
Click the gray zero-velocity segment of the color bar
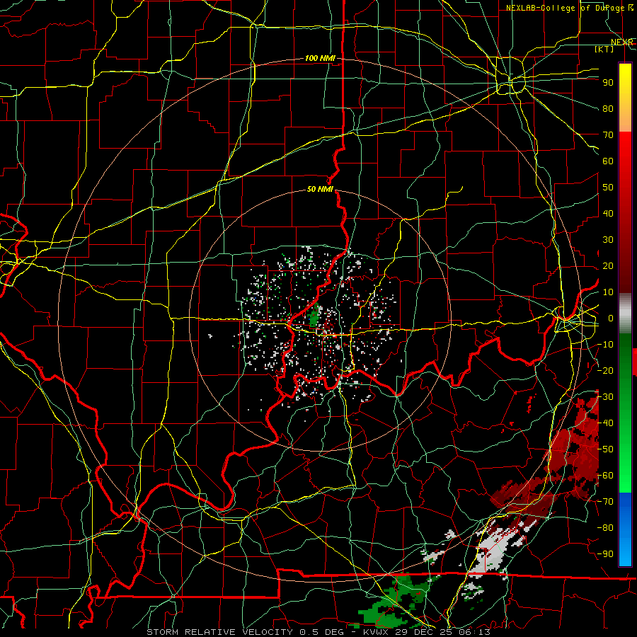point(625,313)
